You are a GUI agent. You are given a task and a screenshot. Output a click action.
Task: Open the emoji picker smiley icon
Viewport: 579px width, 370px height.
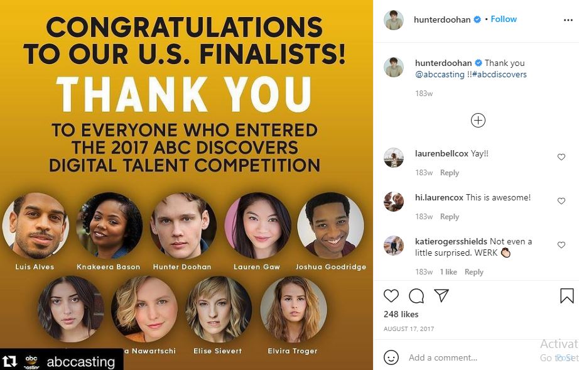pos(391,357)
